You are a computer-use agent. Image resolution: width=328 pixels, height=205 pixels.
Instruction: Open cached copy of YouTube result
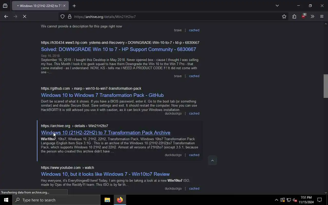point(194,189)
